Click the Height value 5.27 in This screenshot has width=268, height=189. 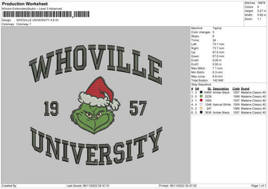click(262, 11)
